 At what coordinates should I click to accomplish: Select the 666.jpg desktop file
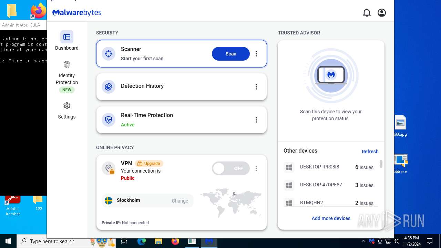coord(400,126)
